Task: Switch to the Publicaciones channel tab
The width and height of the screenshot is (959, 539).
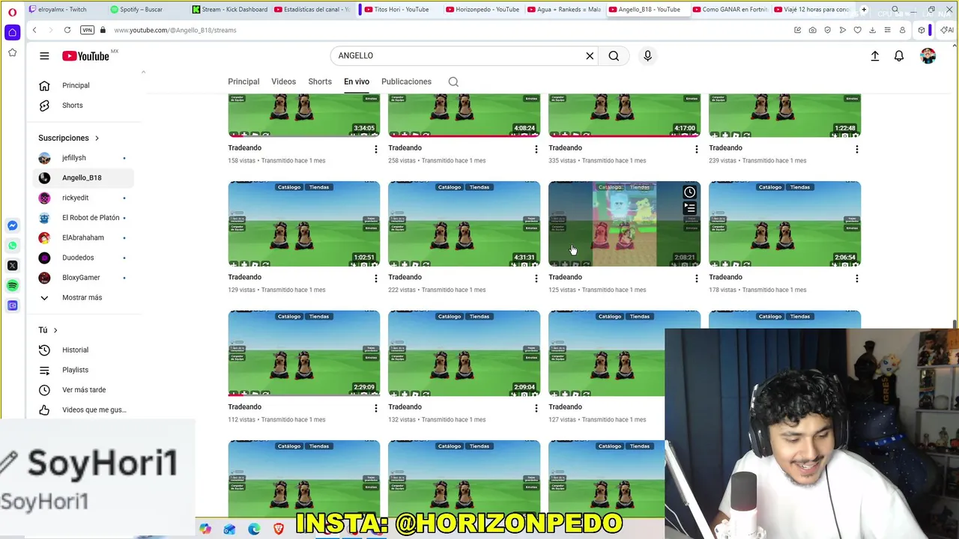Action: [x=406, y=82]
